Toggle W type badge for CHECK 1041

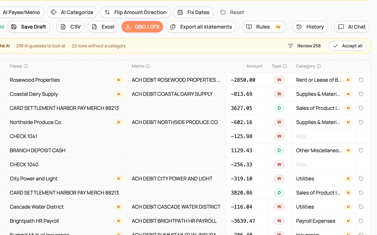click(279, 136)
